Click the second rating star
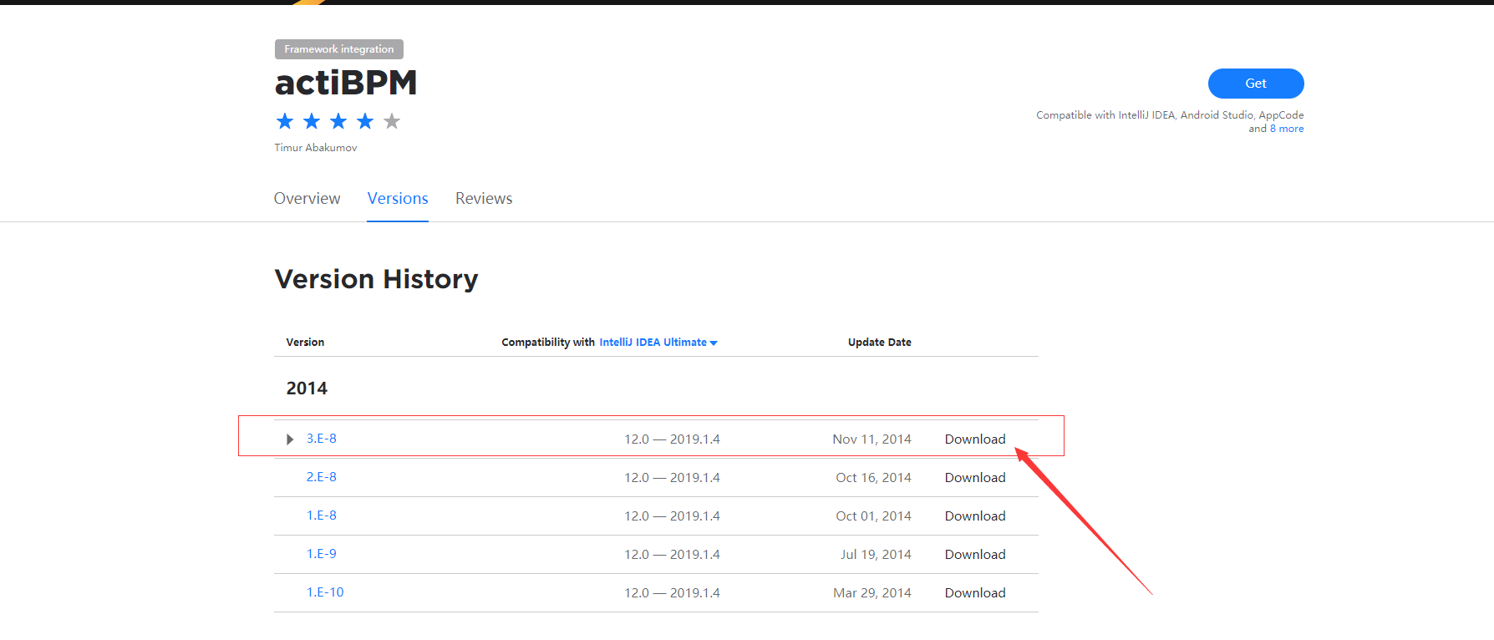This screenshot has width=1494, height=640. click(x=312, y=121)
